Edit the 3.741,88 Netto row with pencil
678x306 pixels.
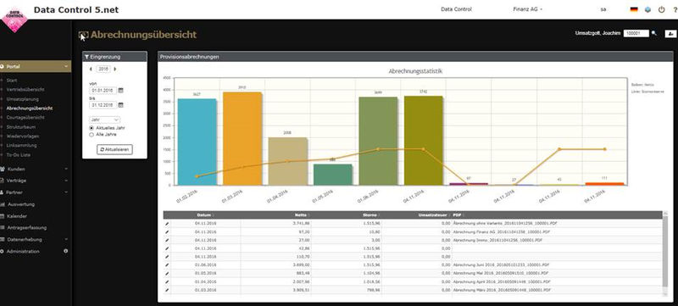(x=167, y=224)
